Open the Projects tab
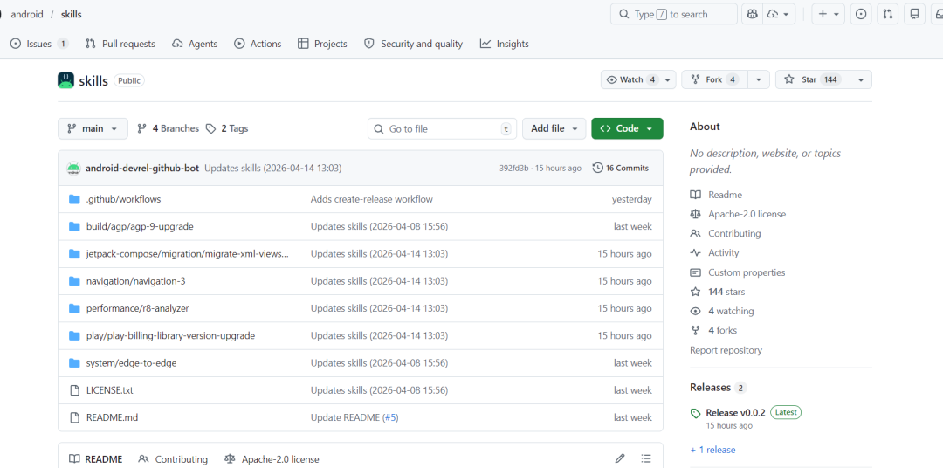 [322, 44]
